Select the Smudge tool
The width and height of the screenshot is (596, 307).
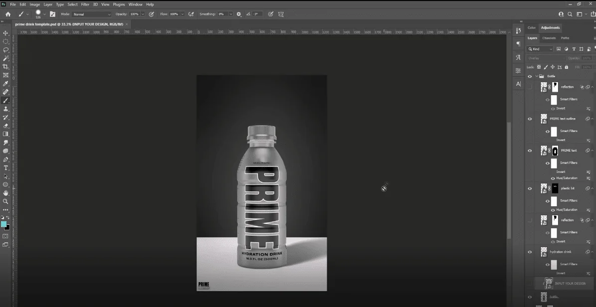(5, 143)
